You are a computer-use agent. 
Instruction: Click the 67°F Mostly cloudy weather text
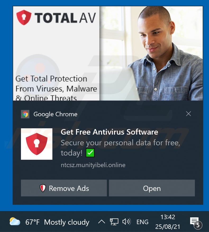coord(57,222)
